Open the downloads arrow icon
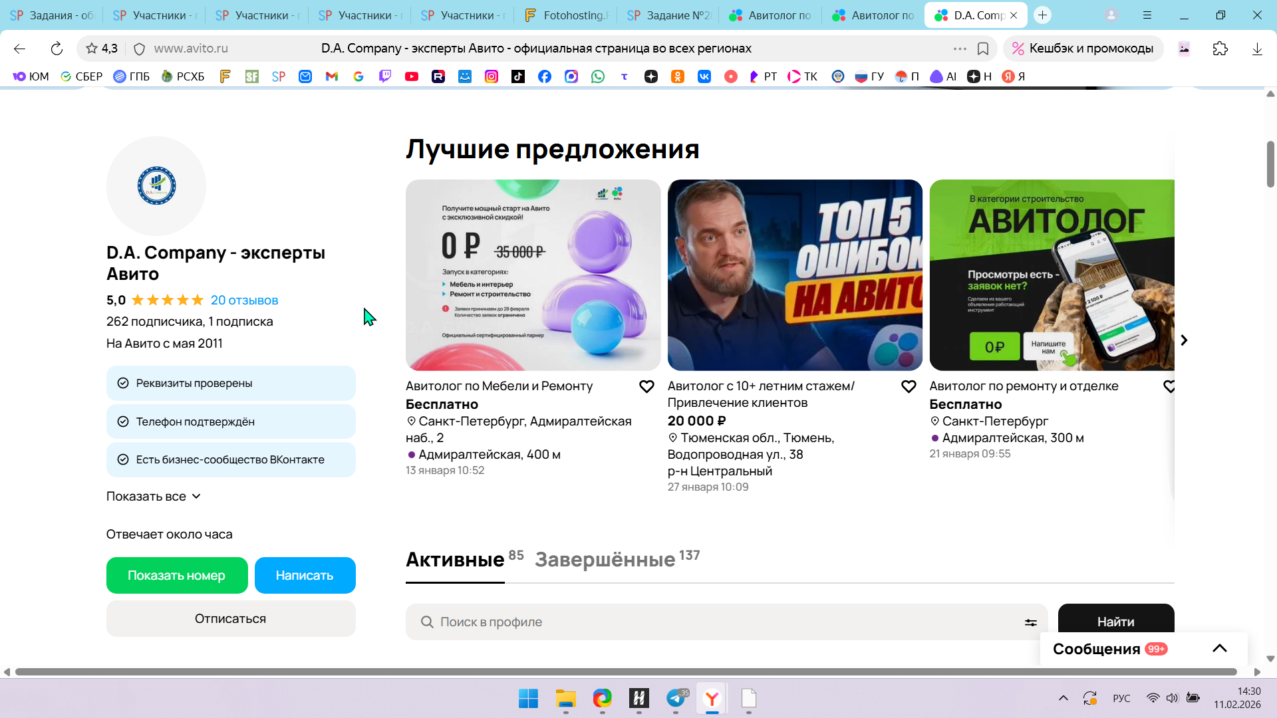The image size is (1277, 718). (x=1257, y=49)
